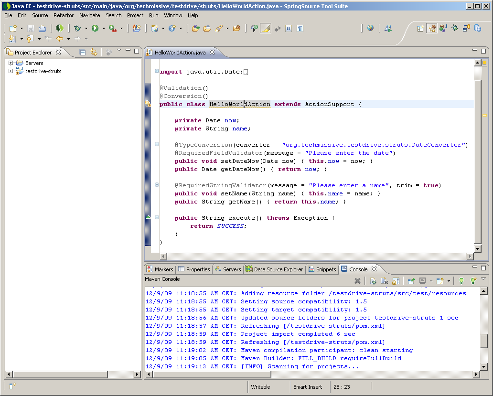Open the Web Browser globe icon

pos(370,28)
